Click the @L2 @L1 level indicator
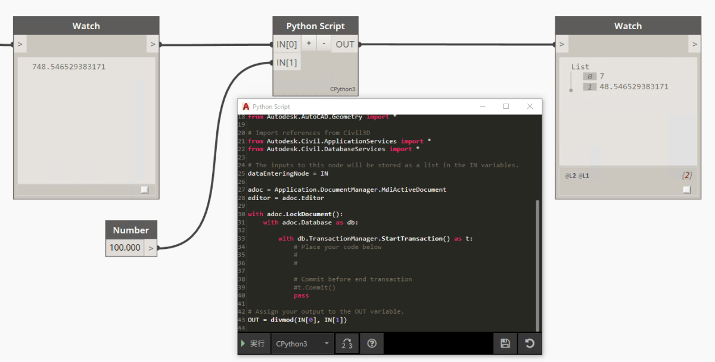 coord(577,176)
